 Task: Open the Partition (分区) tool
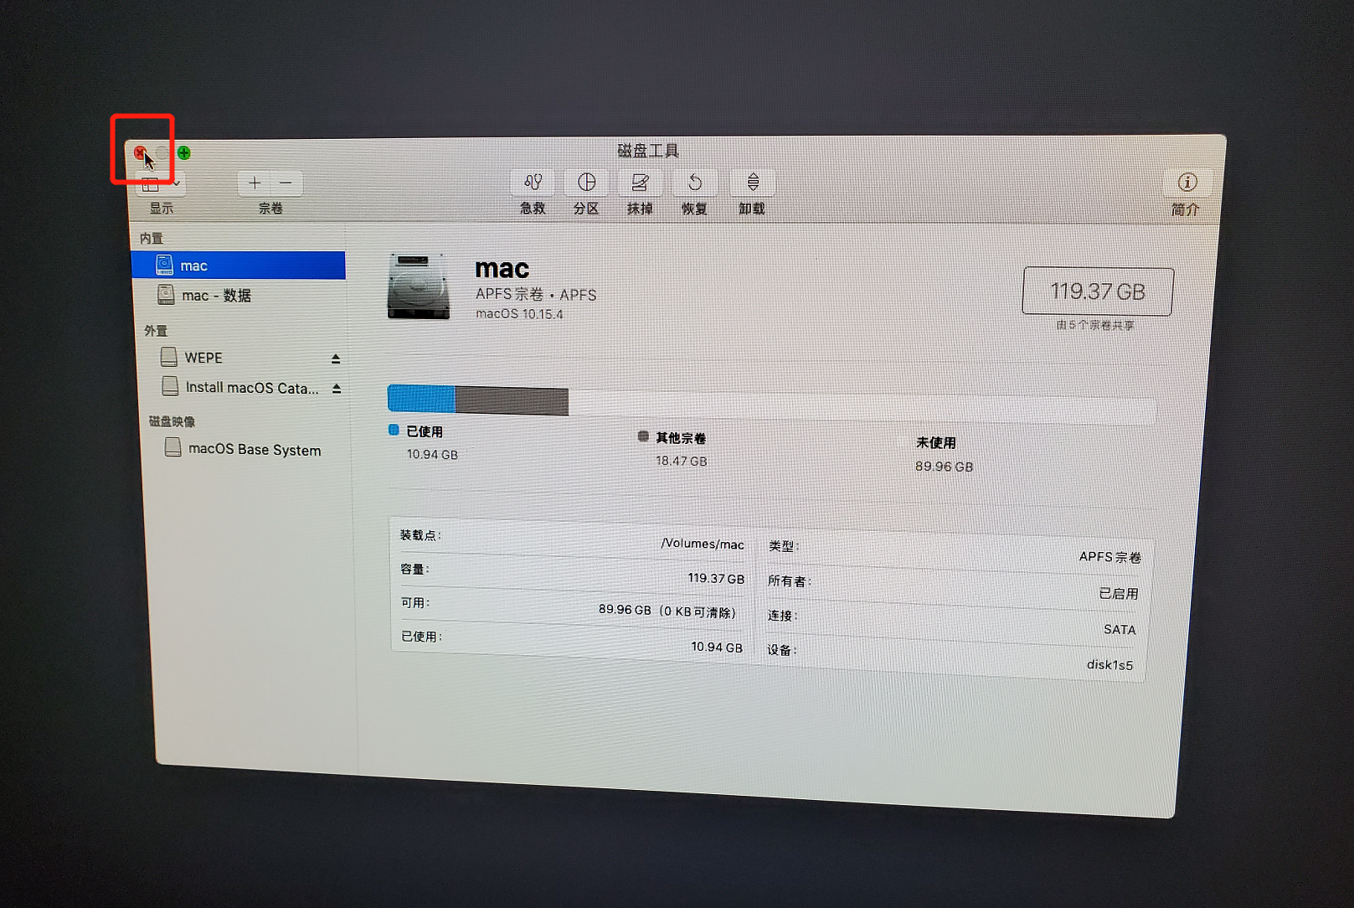(586, 183)
